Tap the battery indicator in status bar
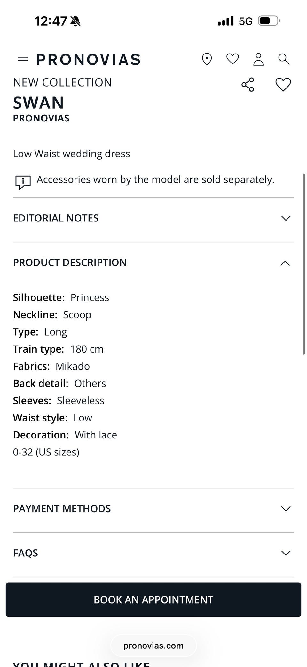This screenshot has width=307, height=667. point(269,21)
